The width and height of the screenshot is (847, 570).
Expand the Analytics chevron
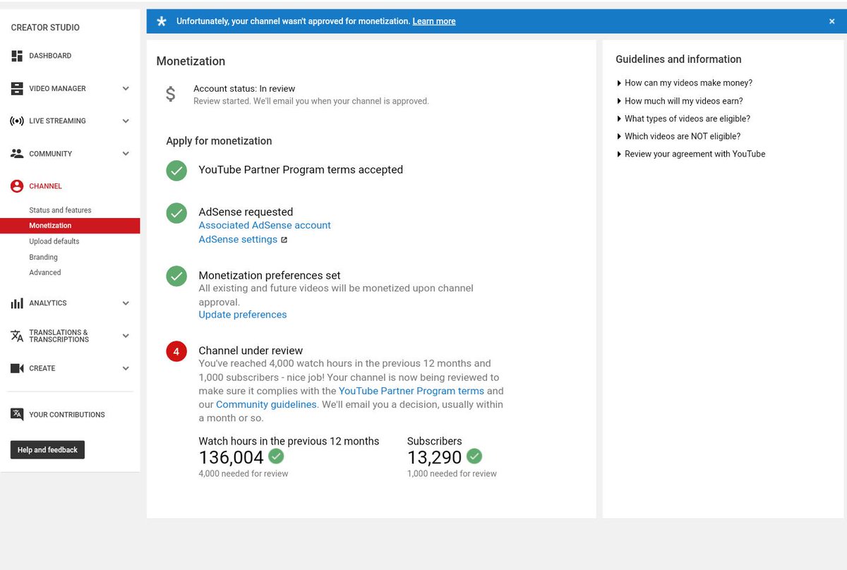(126, 303)
